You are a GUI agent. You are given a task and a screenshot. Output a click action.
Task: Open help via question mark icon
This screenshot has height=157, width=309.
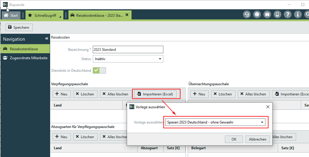(288, 14)
